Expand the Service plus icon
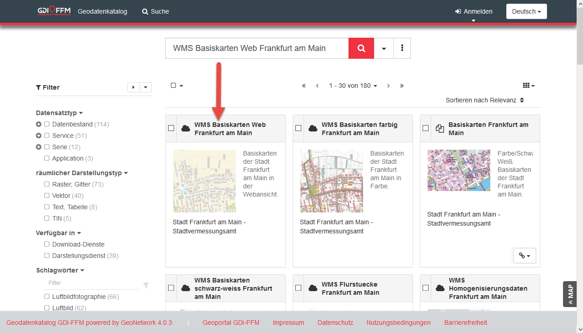The width and height of the screenshot is (583, 333). 39,136
